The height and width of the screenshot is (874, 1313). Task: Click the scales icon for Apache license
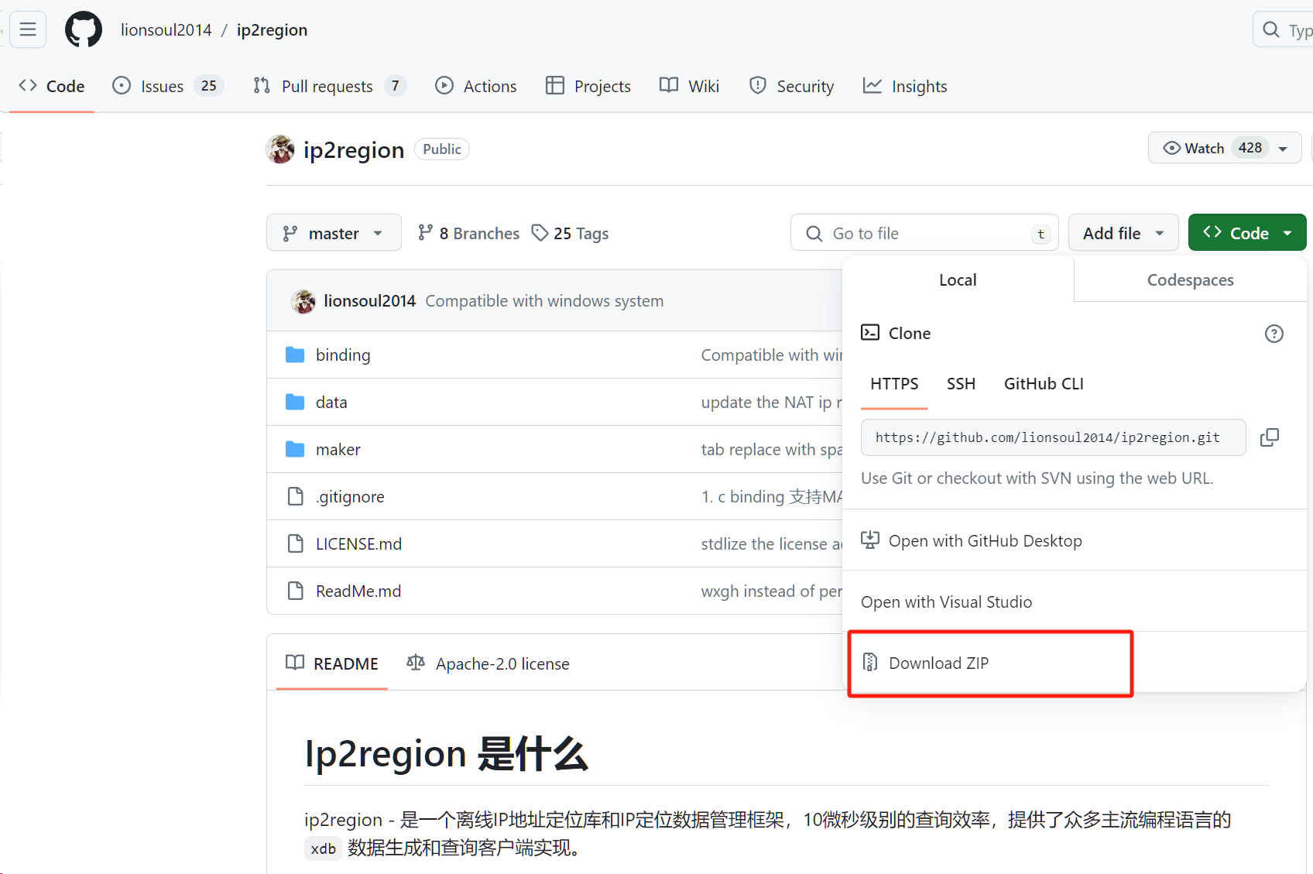[x=416, y=663]
